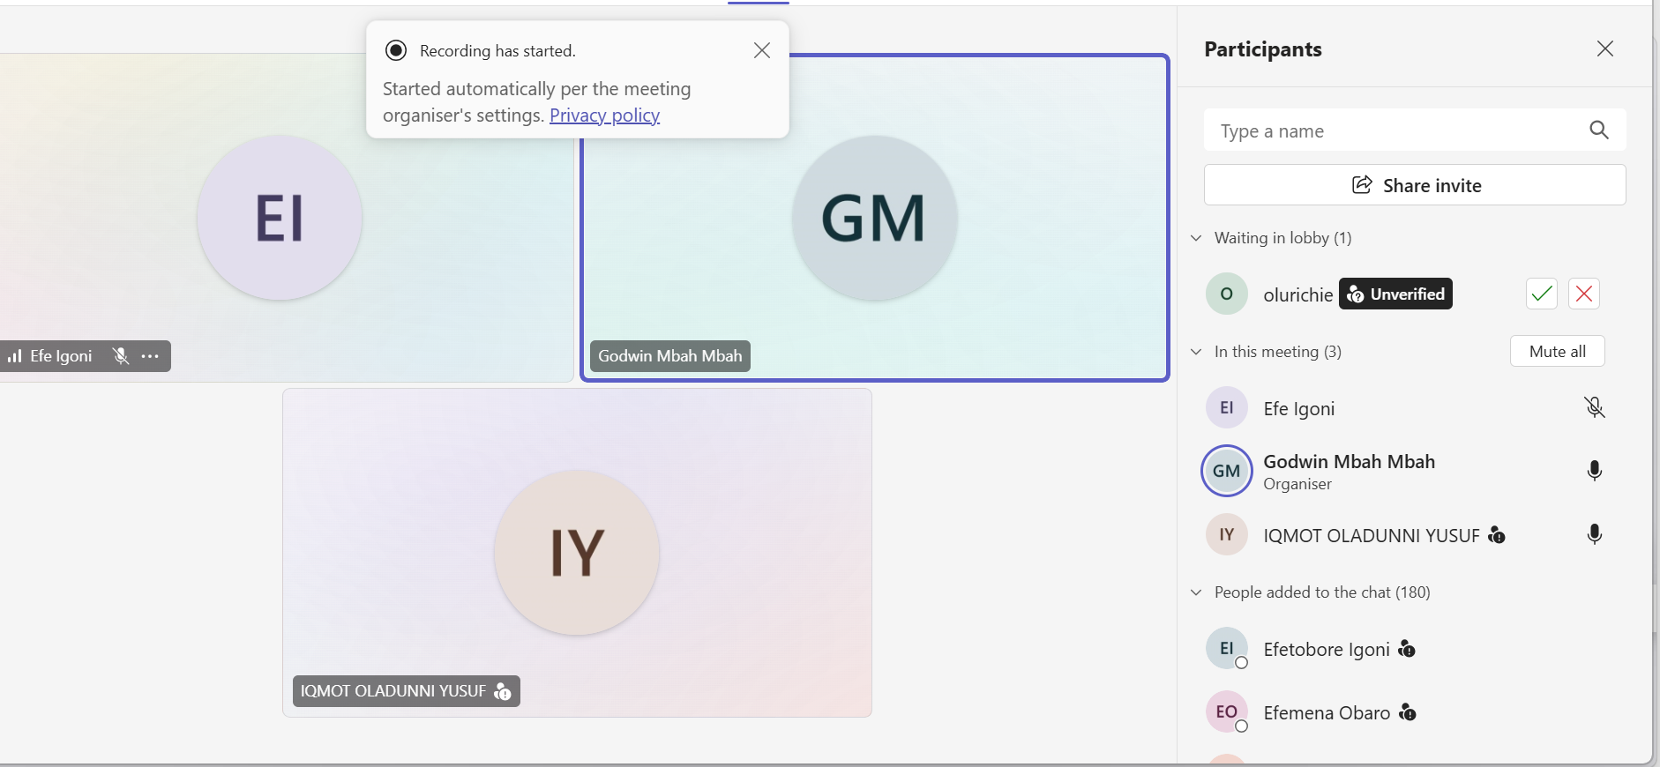Click the EI avatar in video tile
The width and height of the screenshot is (1660, 767).
tap(280, 218)
